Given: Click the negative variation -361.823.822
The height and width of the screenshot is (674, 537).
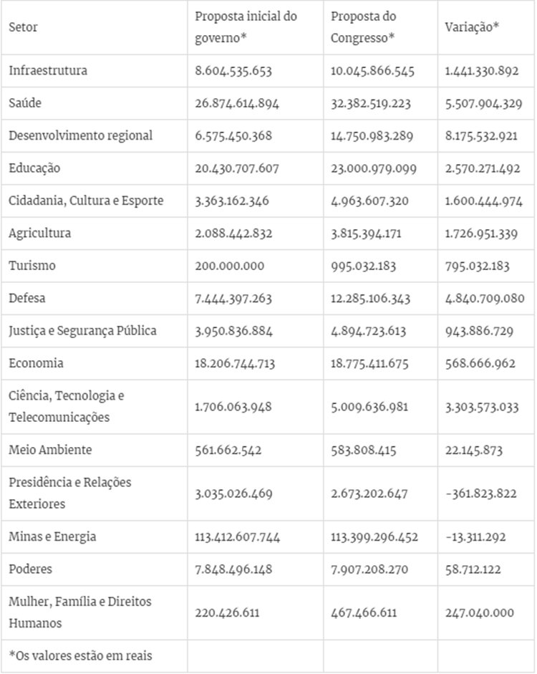Looking at the screenshot, I should pyautogui.click(x=479, y=494).
